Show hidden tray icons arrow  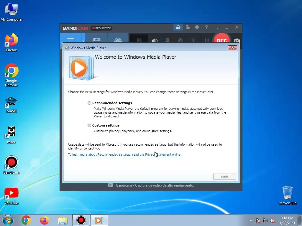pyautogui.click(x=251, y=220)
